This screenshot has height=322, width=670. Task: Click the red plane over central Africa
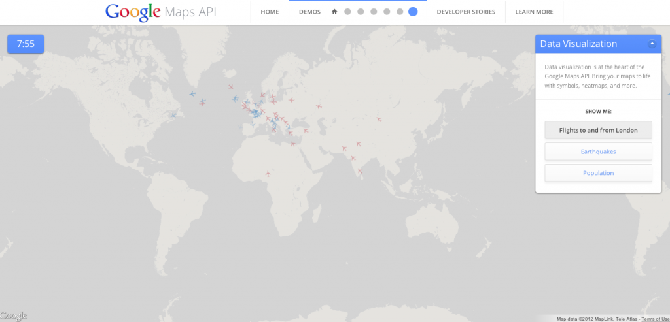click(268, 174)
